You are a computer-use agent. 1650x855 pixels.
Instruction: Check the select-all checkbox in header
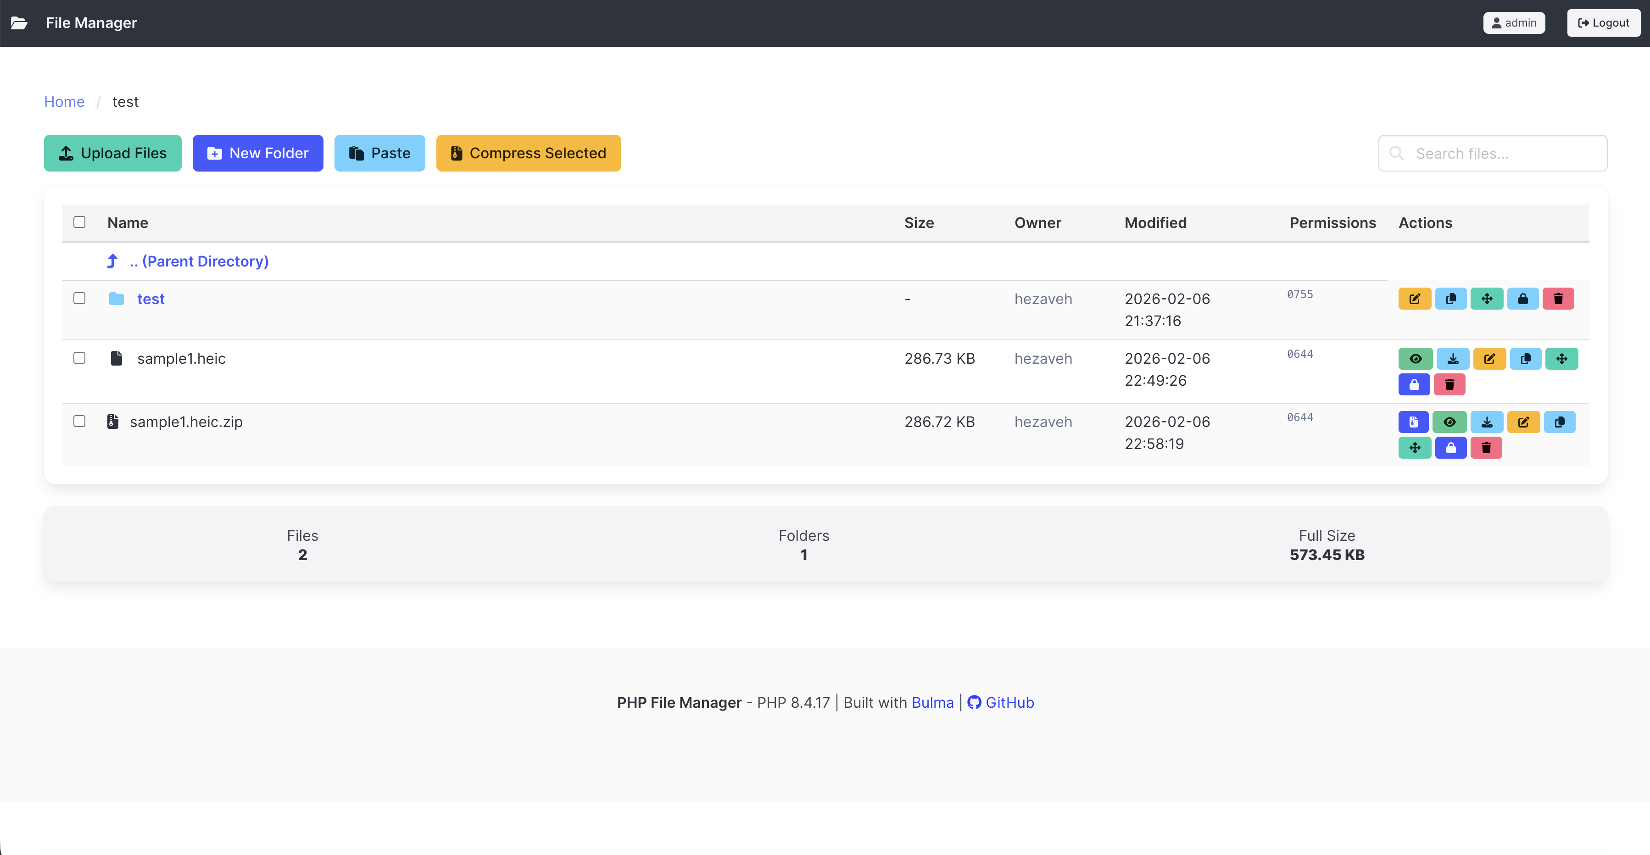[x=79, y=222]
